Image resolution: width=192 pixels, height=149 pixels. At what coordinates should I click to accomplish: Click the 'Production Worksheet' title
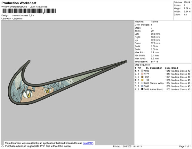pos(19,3)
